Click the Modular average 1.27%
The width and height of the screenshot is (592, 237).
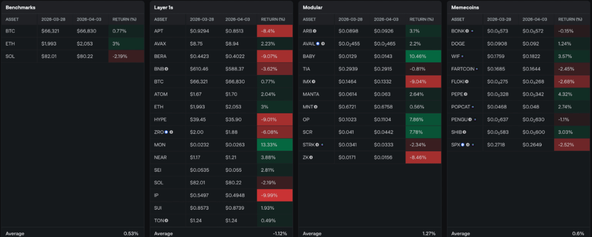(x=429, y=233)
